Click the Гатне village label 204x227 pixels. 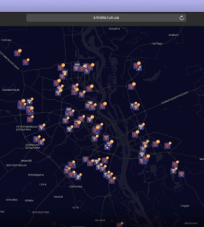pos(43,184)
